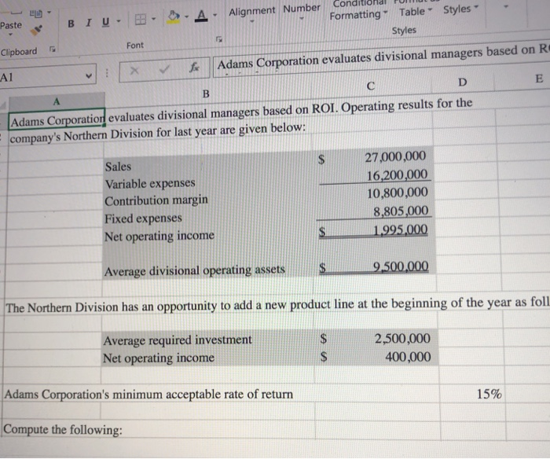Select column D header
550x459 pixels.
click(x=463, y=82)
